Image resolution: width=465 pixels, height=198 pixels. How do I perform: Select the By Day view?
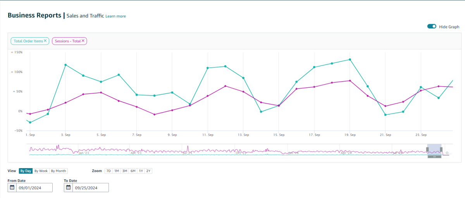(26, 171)
